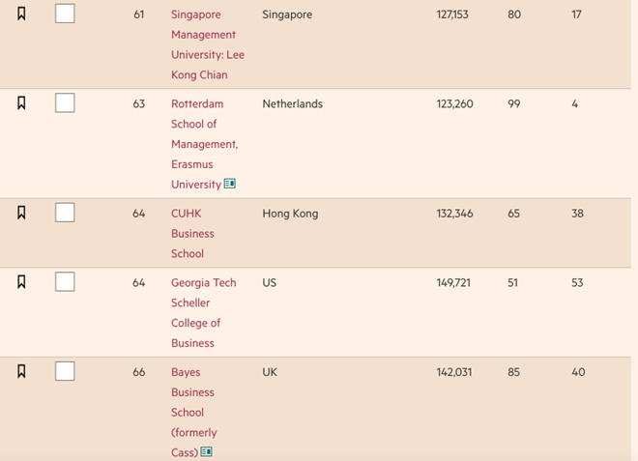Bookmark the Singapore Management University row
Screen dimensions: 638x461
coord(21,14)
